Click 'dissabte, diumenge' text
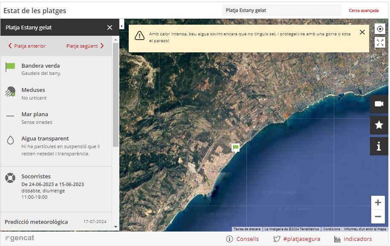390x246 pixels. click(x=43, y=191)
